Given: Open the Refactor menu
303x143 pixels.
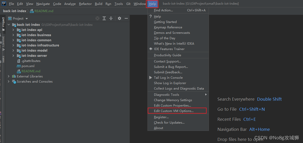Looking at the screenshot, I should (x=86, y=4).
